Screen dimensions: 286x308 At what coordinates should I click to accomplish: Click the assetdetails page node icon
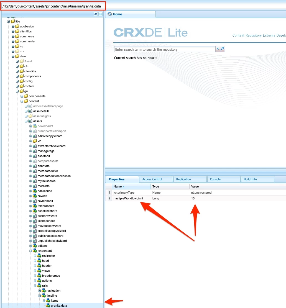pyautogui.click(x=30, y=111)
